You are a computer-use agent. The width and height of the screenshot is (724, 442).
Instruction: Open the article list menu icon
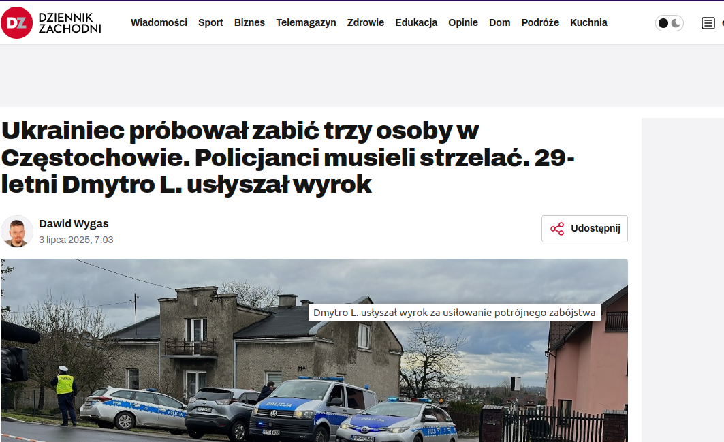(x=708, y=23)
